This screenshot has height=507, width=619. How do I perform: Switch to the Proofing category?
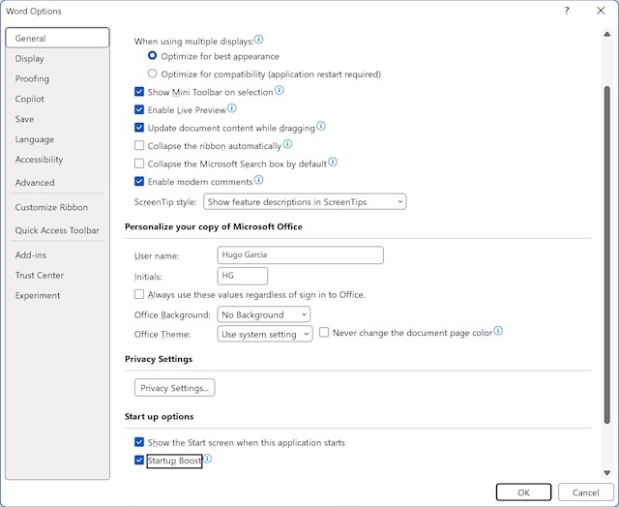pyautogui.click(x=32, y=79)
